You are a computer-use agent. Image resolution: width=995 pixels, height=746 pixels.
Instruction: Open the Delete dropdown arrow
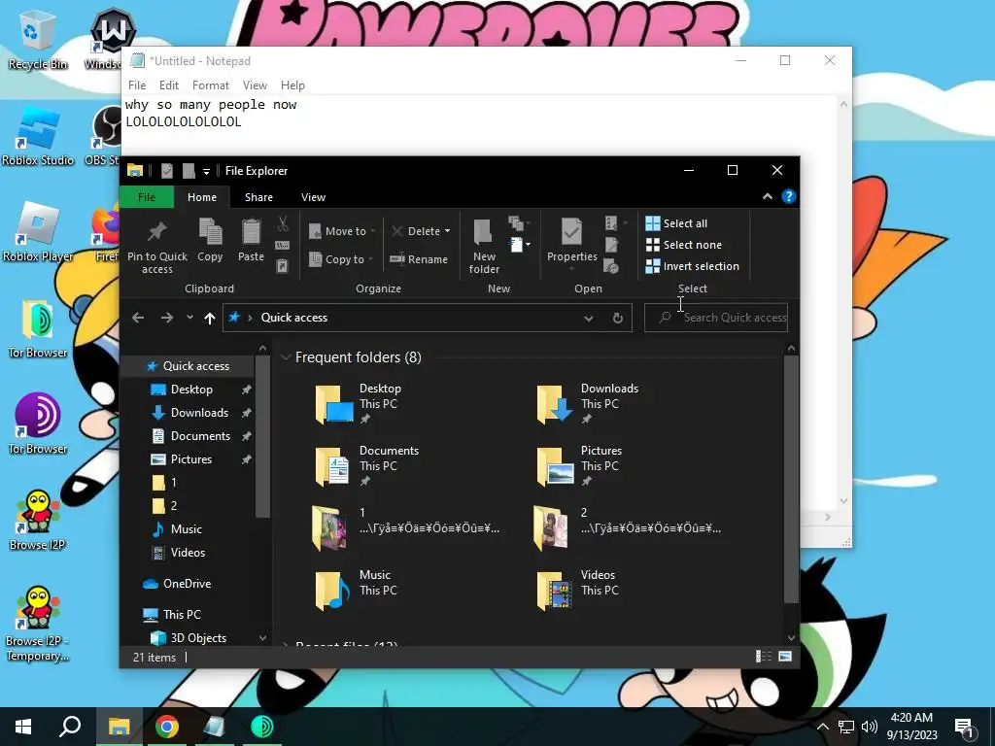447,231
